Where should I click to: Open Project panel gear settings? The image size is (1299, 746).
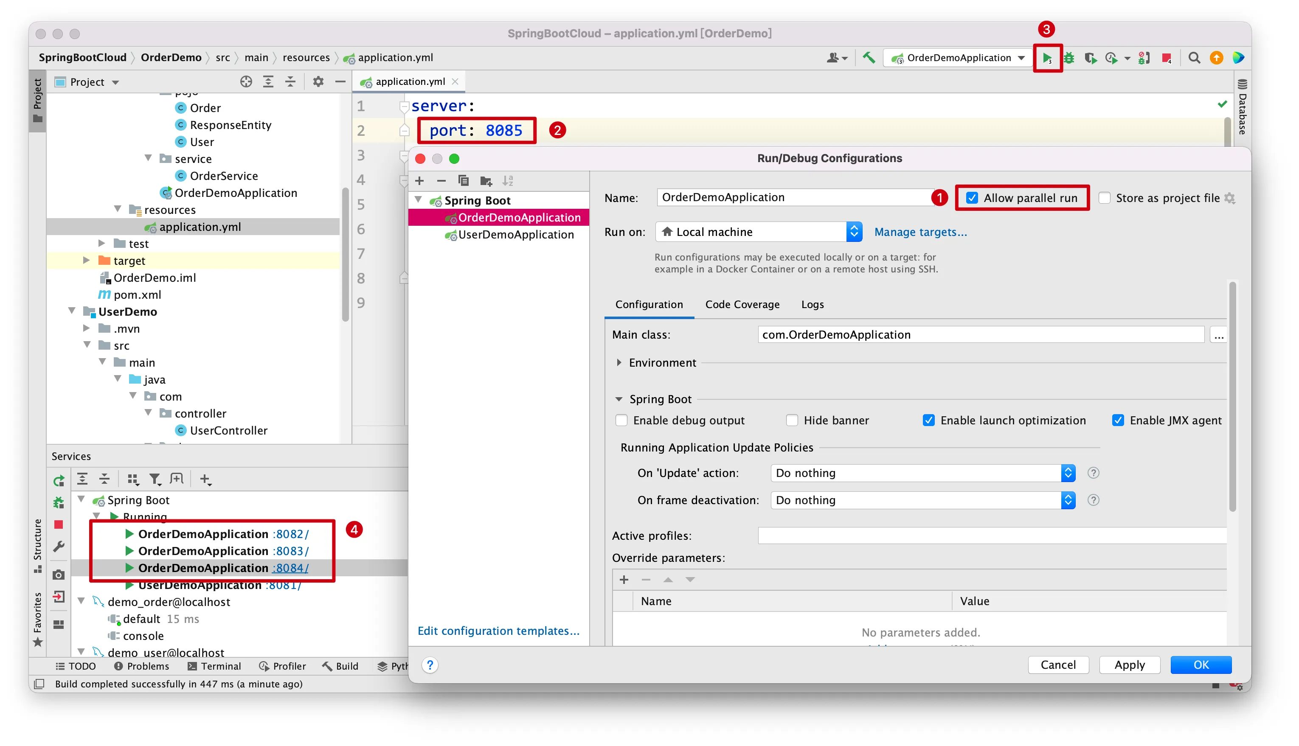pyautogui.click(x=318, y=82)
